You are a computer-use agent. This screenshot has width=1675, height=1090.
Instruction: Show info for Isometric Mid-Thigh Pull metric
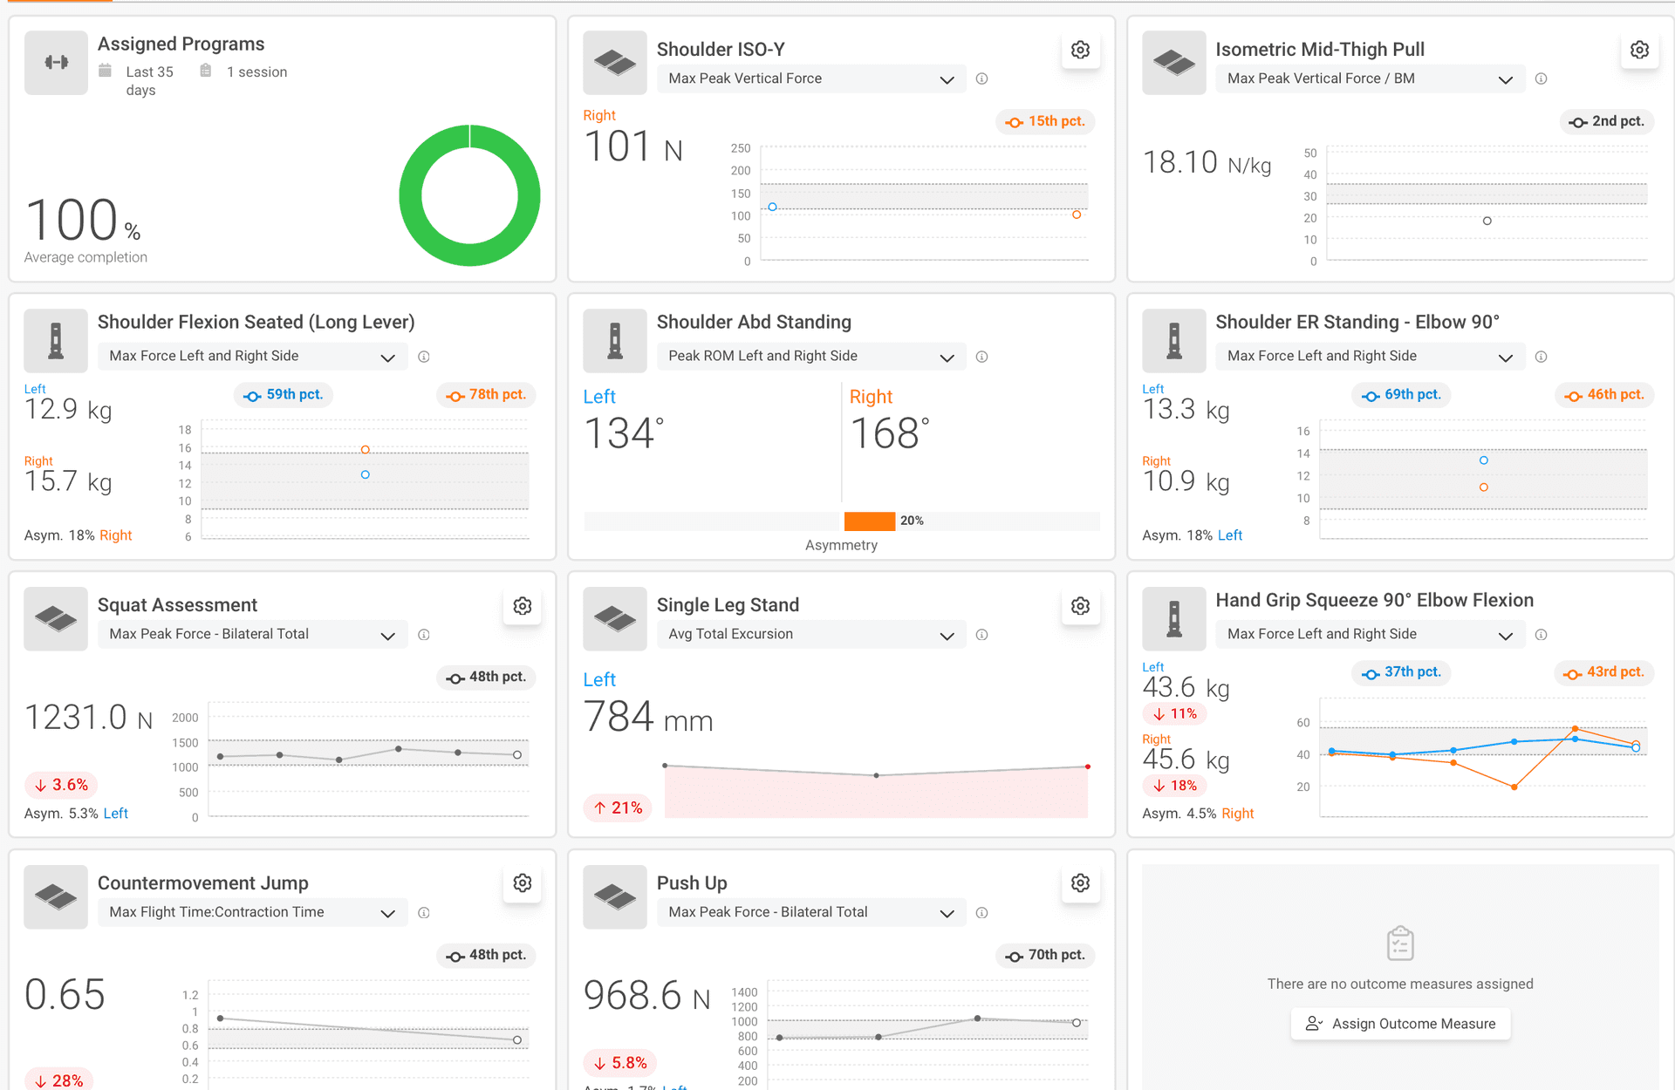(x=1541, y=78)
